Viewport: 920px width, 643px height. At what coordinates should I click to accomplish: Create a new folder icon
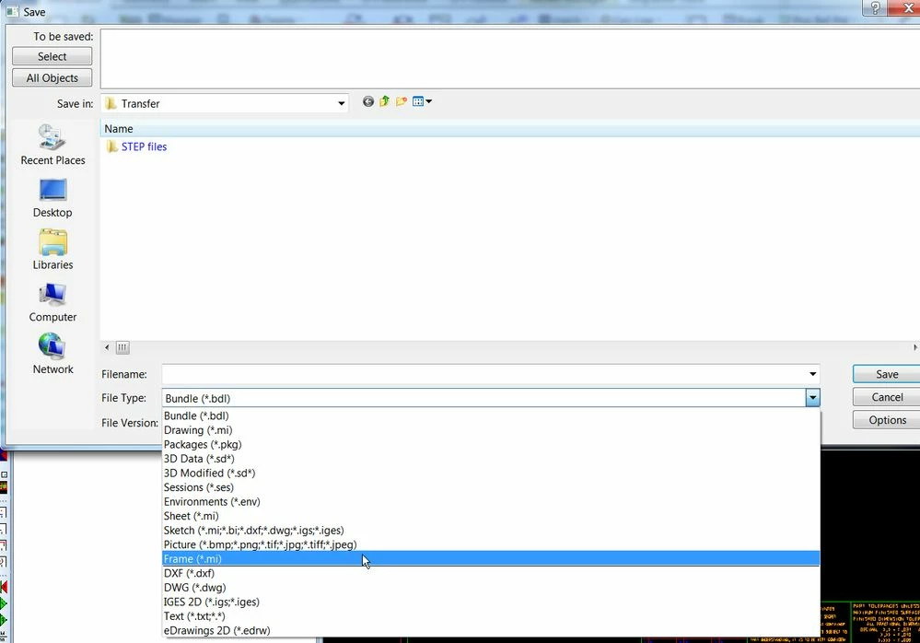pyautogui.click(x=402, y=101)
